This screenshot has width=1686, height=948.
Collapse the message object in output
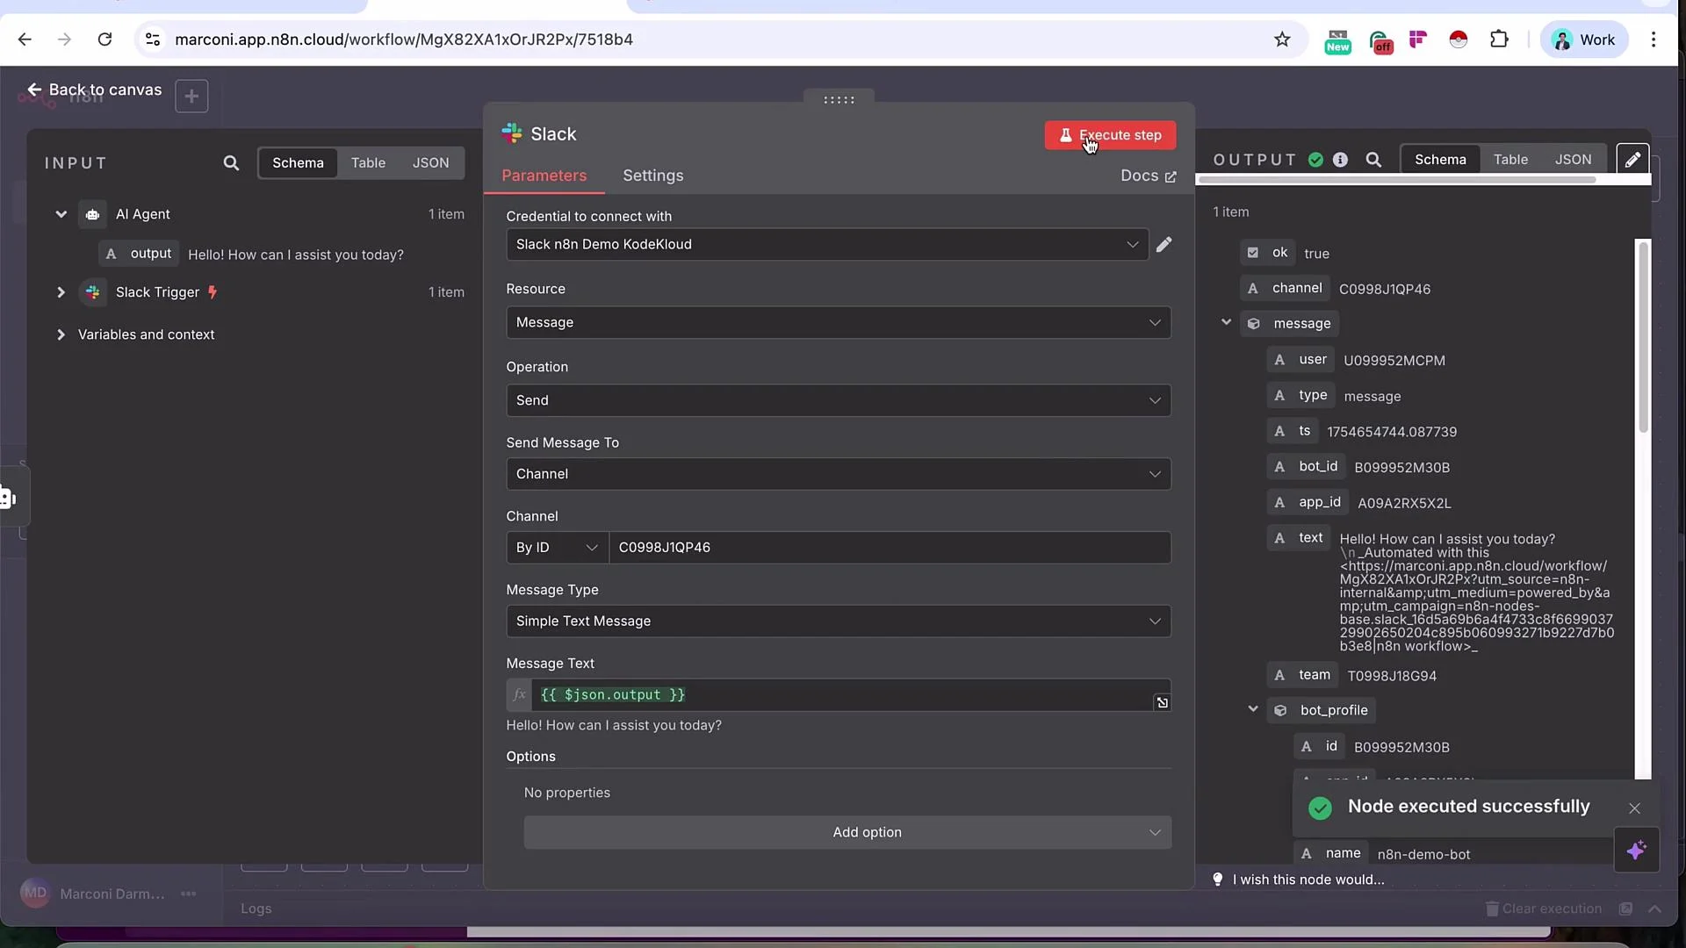[x=1227, y=322]
